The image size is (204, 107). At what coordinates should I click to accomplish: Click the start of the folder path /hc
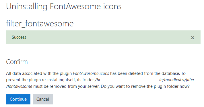(x=98, y=80)
